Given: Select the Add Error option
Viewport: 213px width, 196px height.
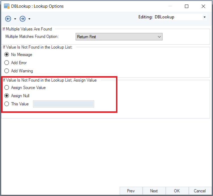Looking at the screenshot, I should tap(7, 63).
